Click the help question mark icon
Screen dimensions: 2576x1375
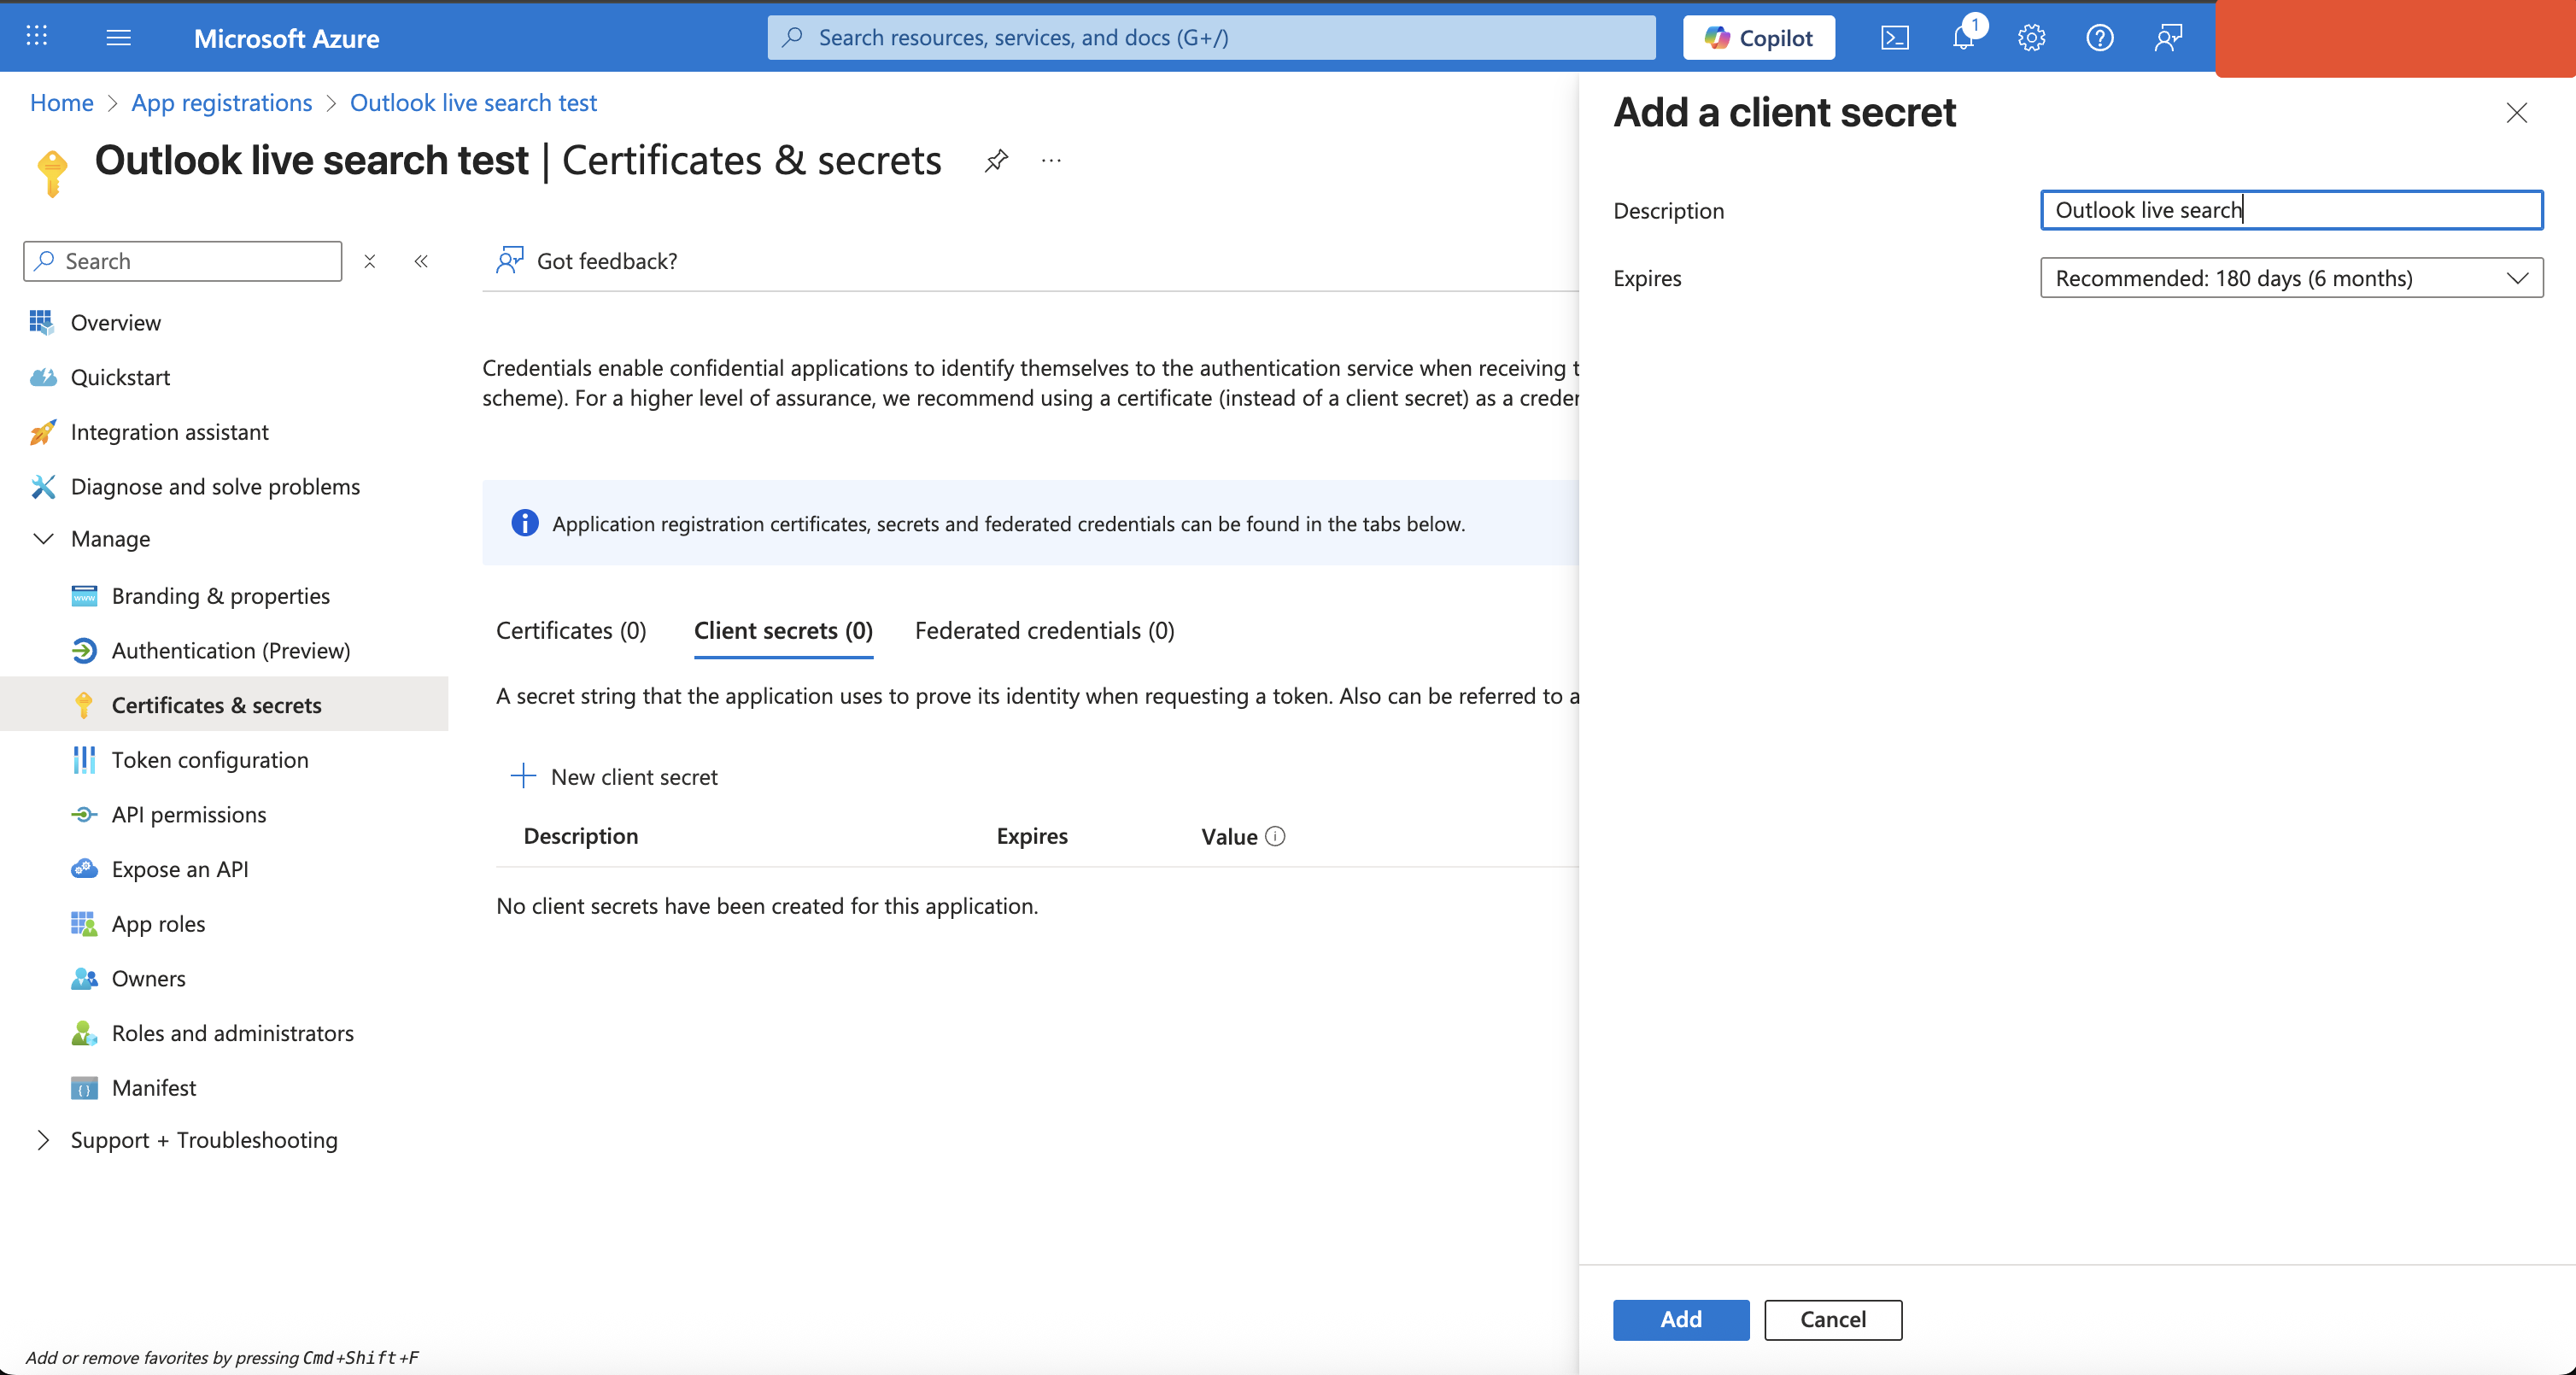[2099, 38]
